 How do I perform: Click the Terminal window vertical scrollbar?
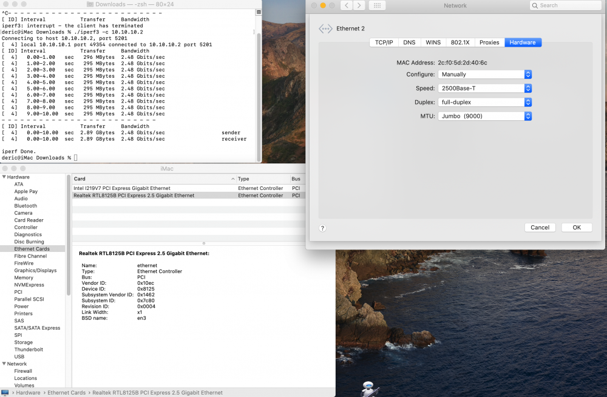(x=259, y=97)
